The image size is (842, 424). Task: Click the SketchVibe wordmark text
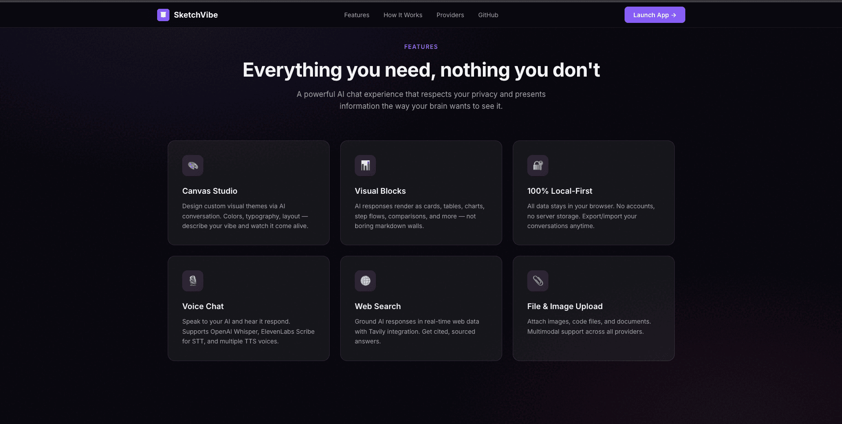pyautogui.click(x=196, y=15)
